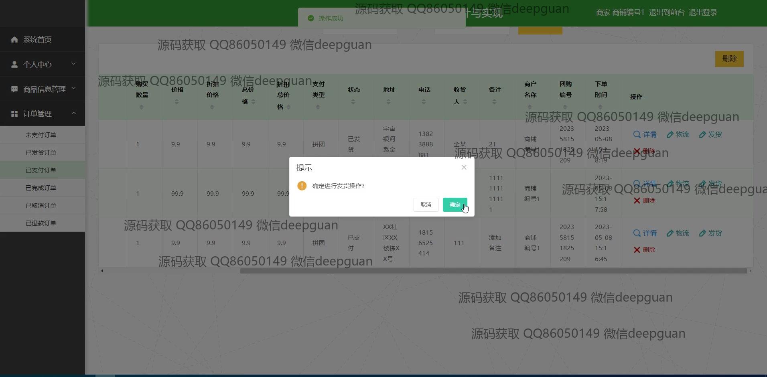Viewport: 767px width, 377px height.
Task: Click the orange warning icon in dialog
Action: click(302, 186)
